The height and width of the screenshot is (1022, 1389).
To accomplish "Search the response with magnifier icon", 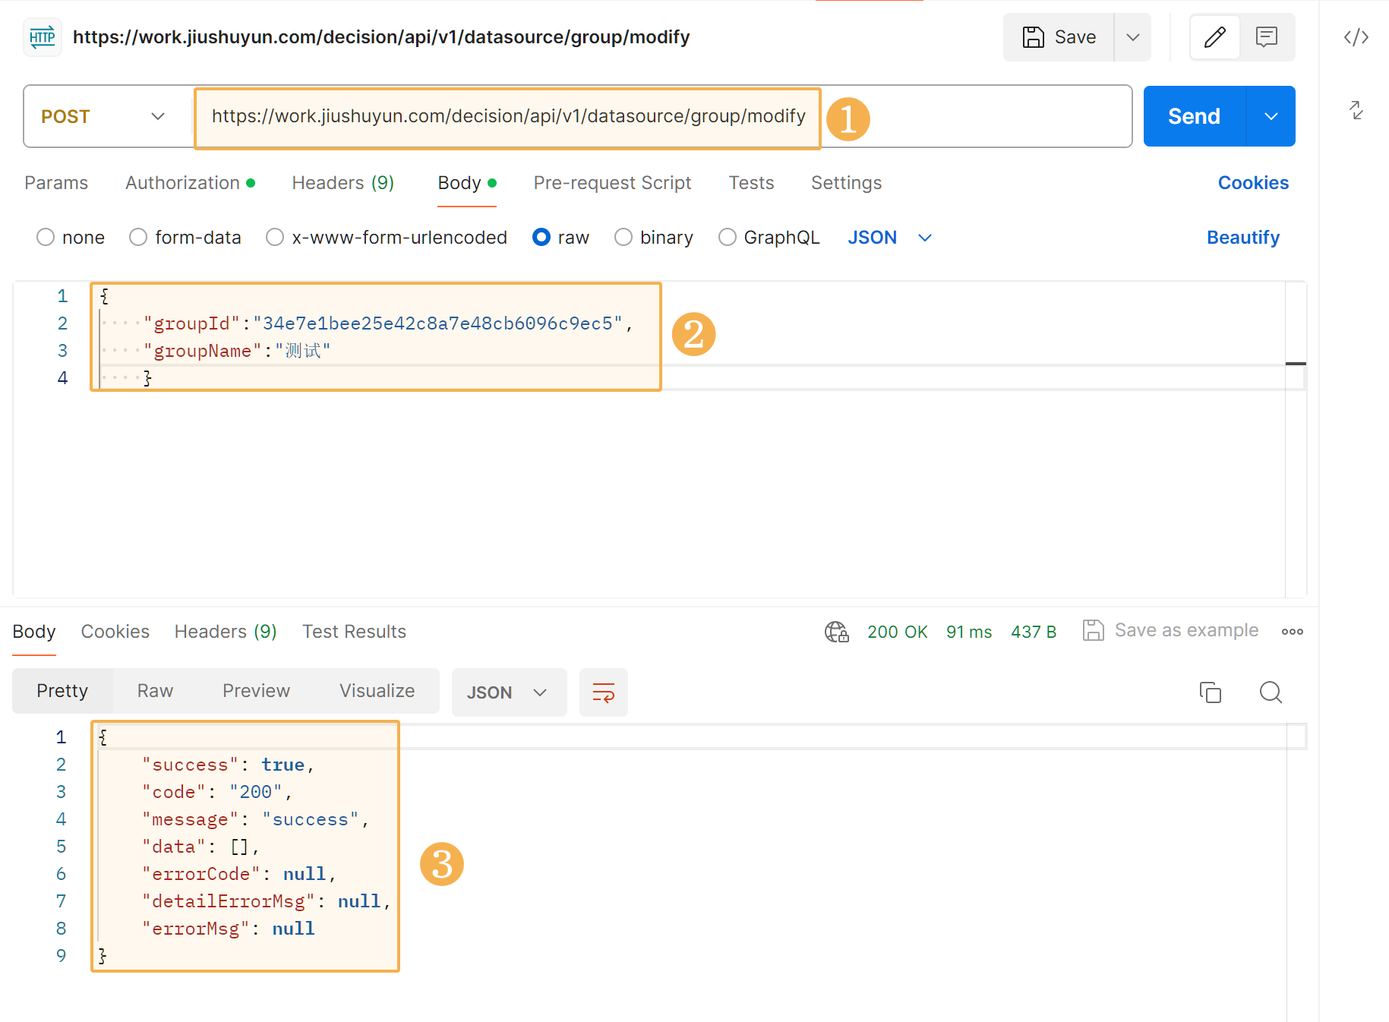I will [1271, 692].
